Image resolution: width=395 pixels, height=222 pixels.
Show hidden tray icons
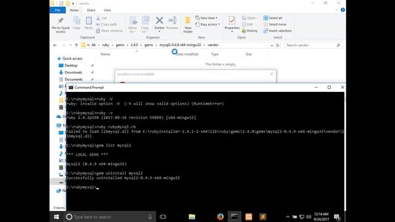pos(288,216)
